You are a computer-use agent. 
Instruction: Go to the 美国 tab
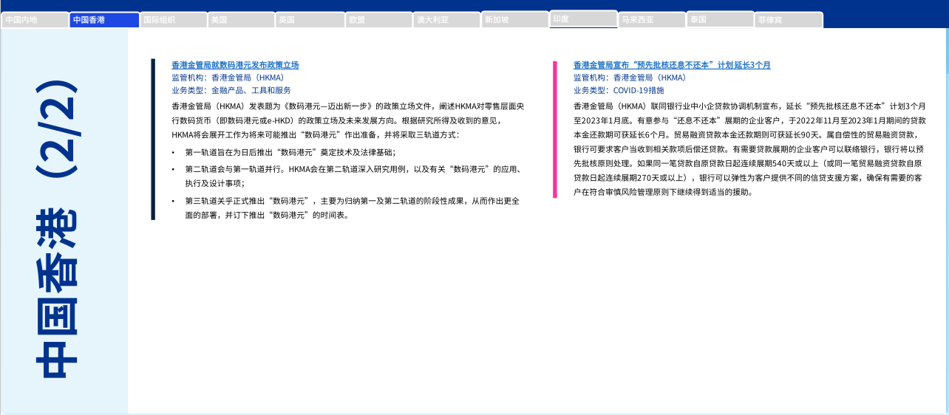pyautogui.click(x=241, y=20)
